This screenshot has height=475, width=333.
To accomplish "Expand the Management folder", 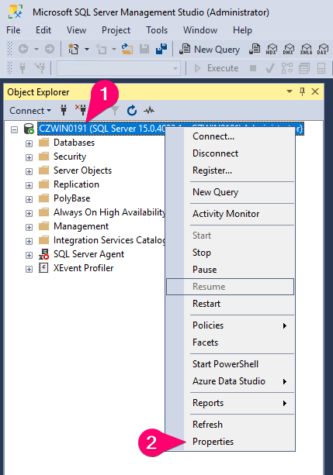I will (x=29, y=227).
